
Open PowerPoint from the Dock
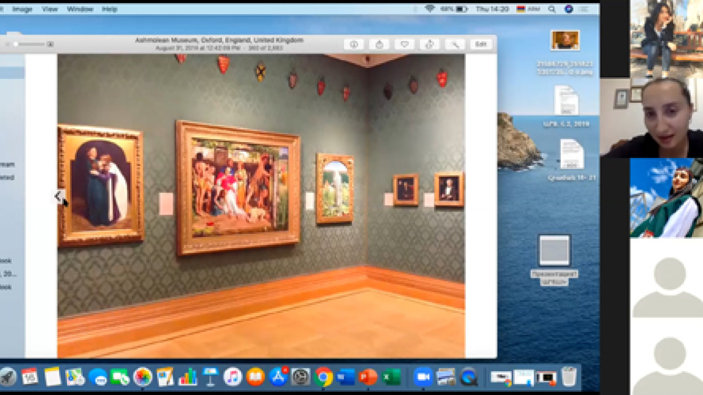pos(368,377)
